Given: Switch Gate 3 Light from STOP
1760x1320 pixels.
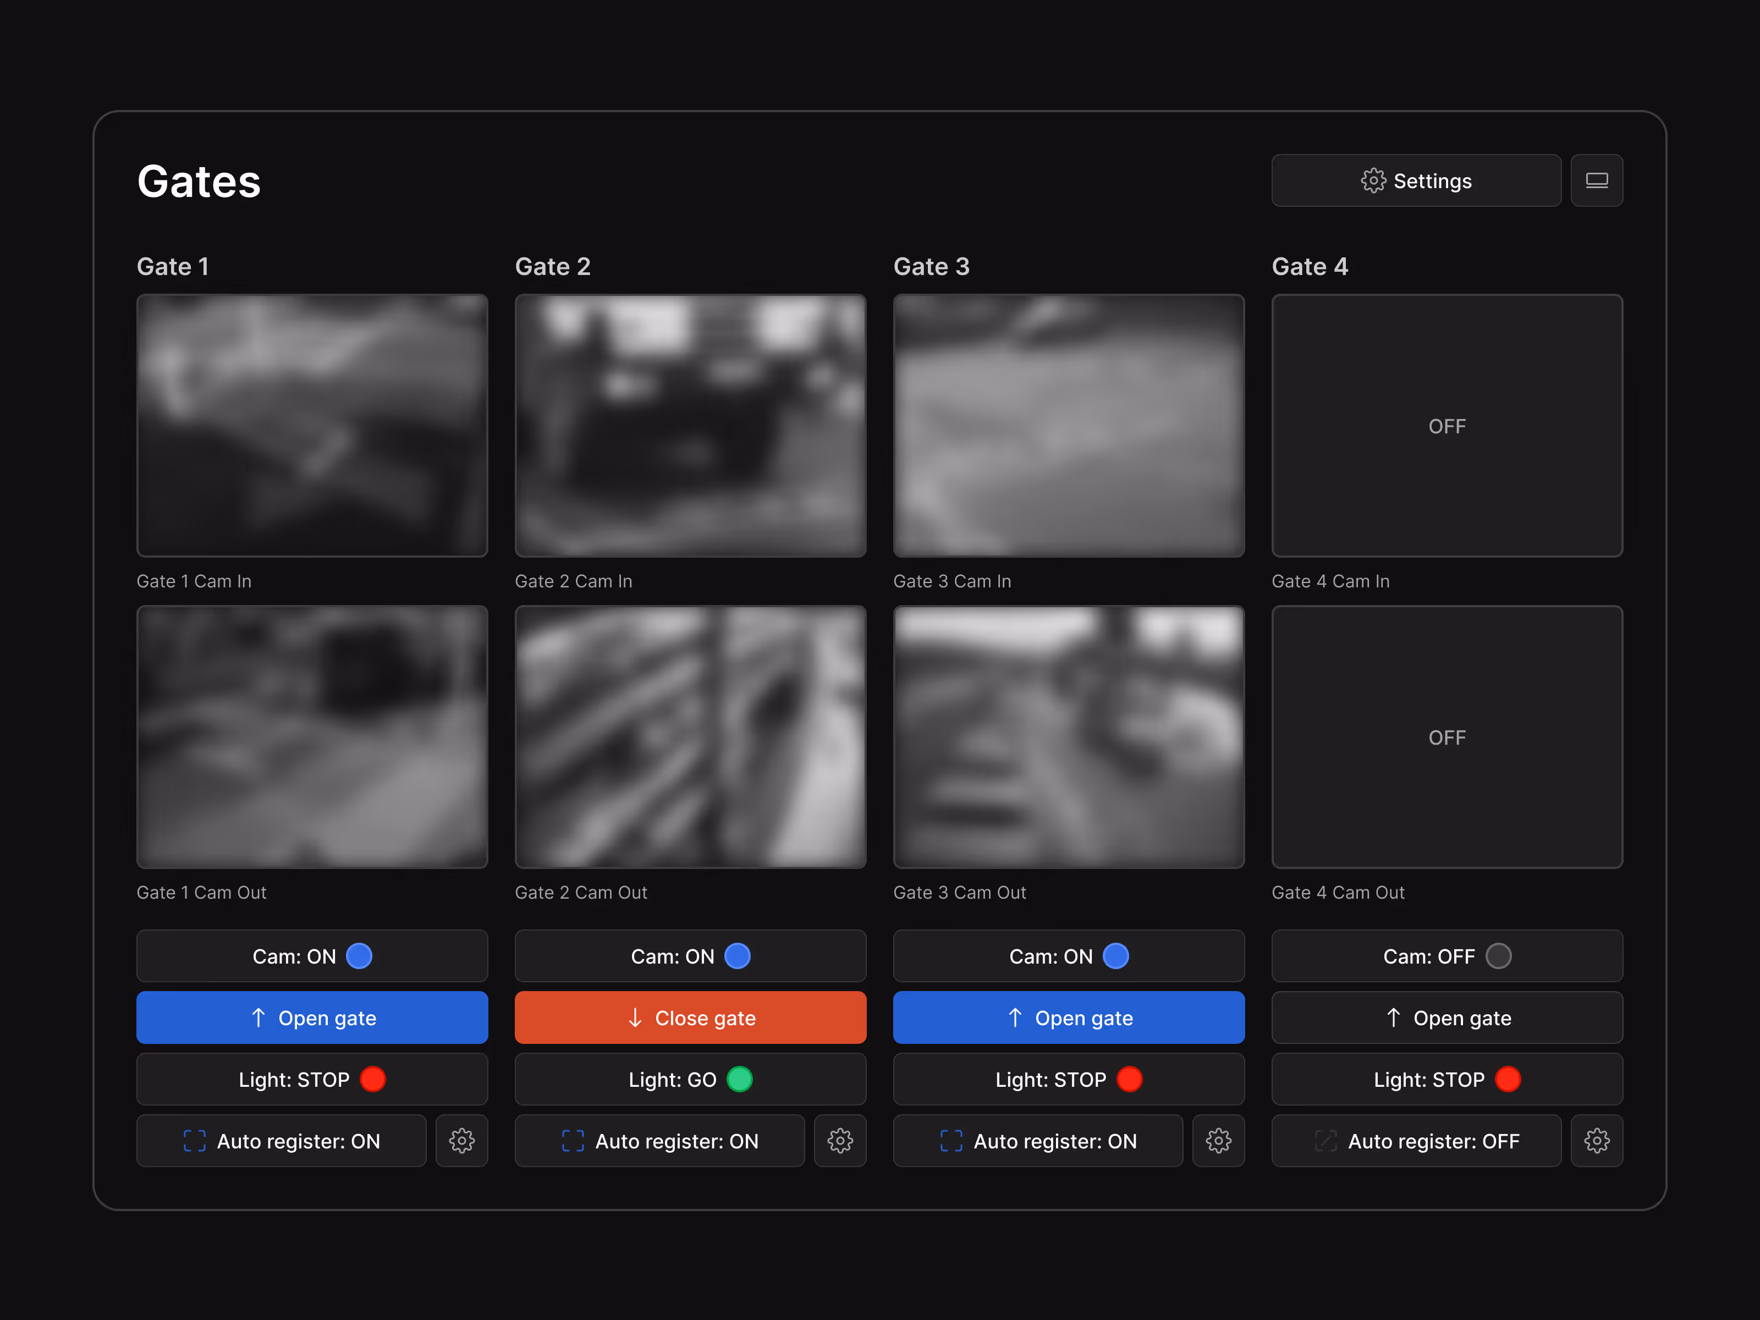Looking at the screenshot, I should (1068, 1080).
